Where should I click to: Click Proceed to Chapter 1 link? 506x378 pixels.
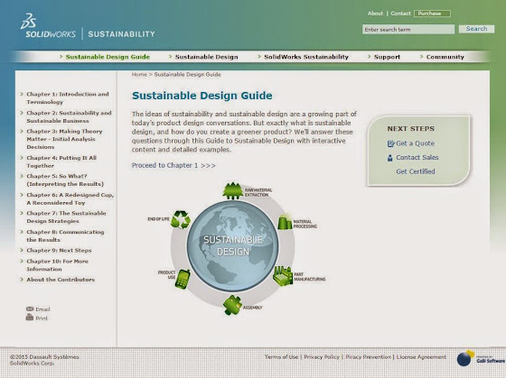click(173, 165)
